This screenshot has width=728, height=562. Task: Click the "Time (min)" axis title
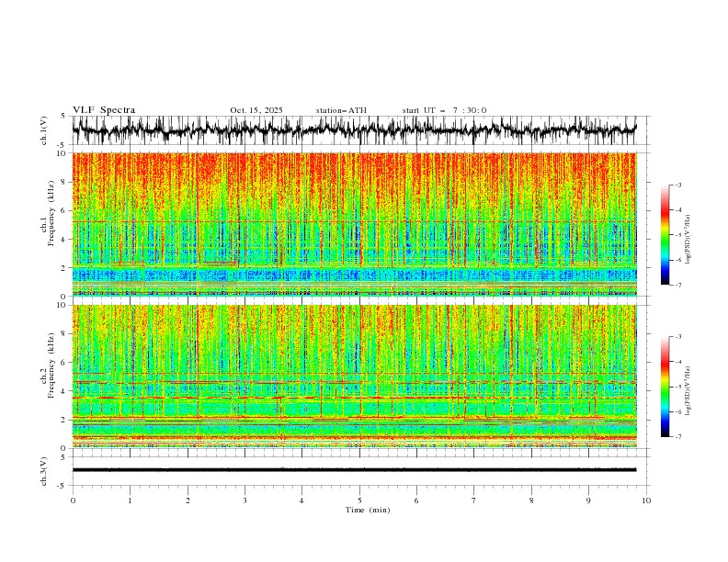[x=368, y=510]
